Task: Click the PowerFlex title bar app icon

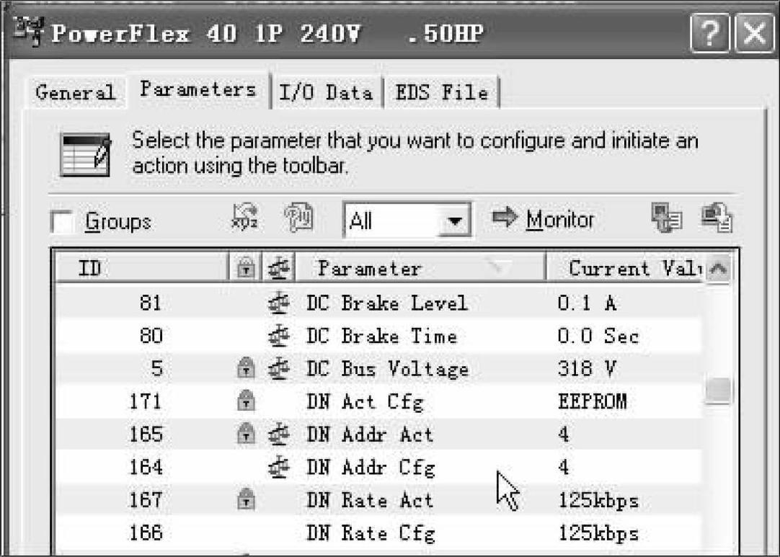Action: (30, 32)
